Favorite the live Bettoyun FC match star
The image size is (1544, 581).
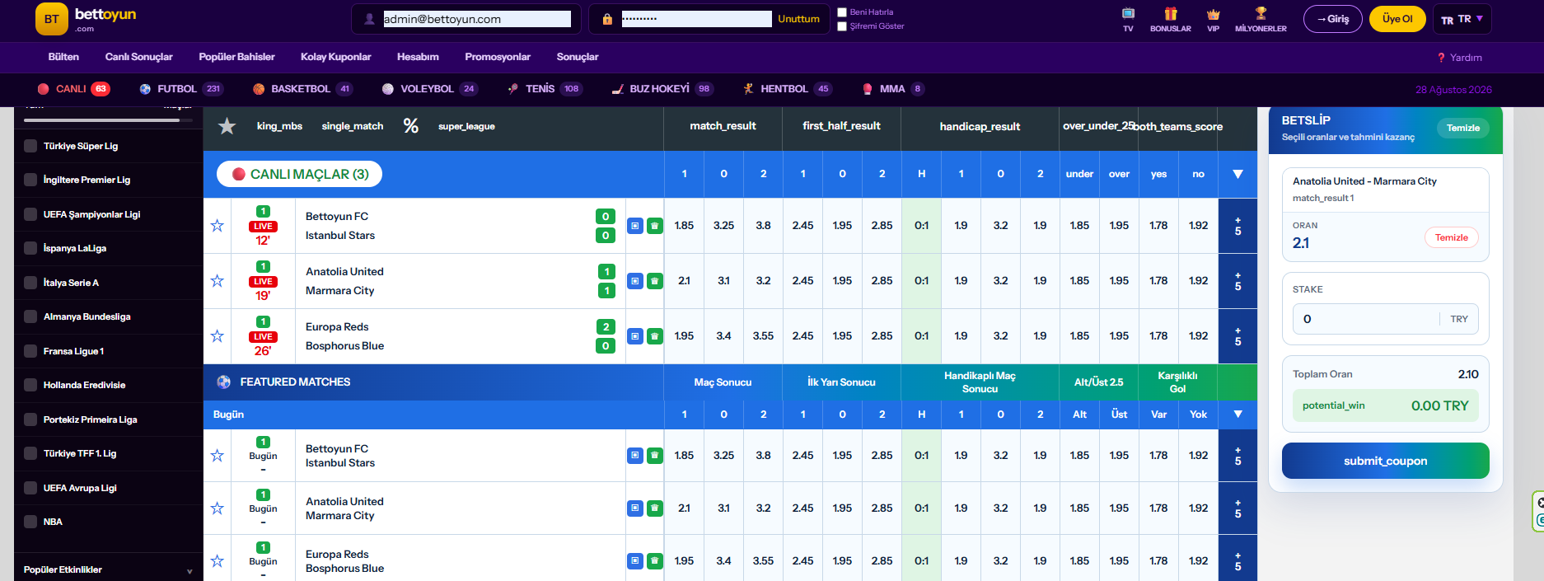tap(217, 226)
